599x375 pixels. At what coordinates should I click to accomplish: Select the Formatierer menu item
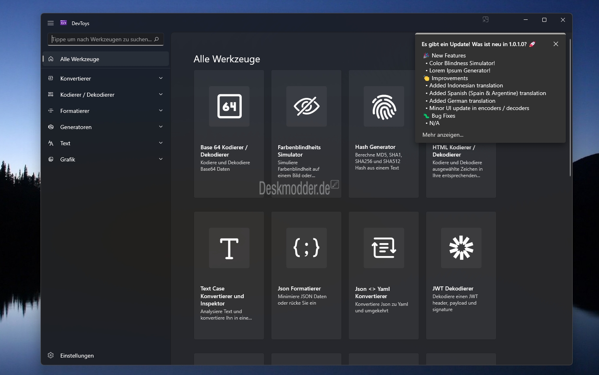pos(106,111)
